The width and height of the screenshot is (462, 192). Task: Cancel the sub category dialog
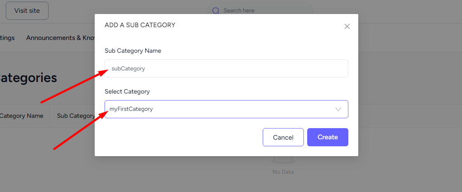coord(283,137)
